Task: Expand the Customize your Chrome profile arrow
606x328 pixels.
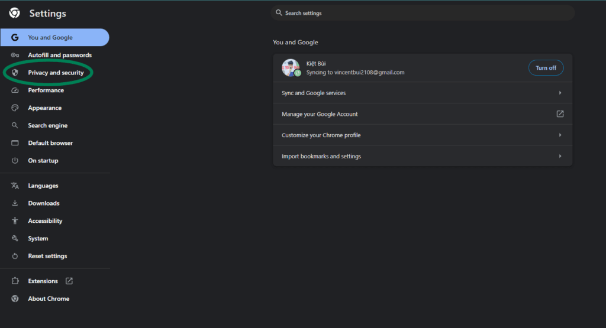Action: tap(560, 135)
